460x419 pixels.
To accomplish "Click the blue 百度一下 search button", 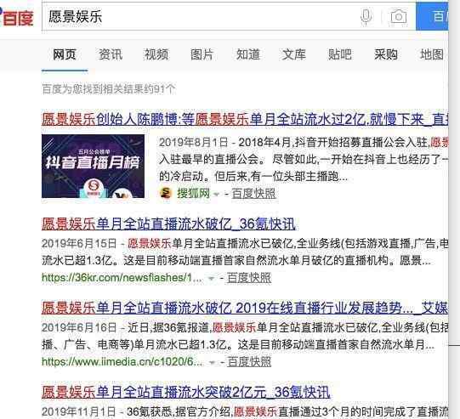I will coord(432,16).
